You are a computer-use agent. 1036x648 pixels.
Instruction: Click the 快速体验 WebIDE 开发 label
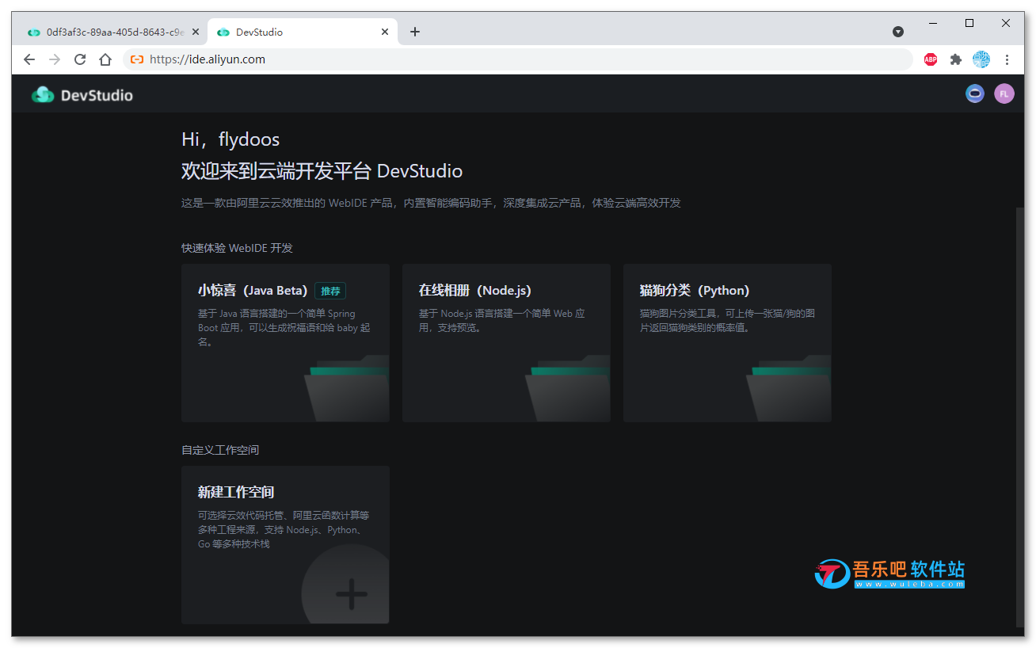(x=237, y=248)
